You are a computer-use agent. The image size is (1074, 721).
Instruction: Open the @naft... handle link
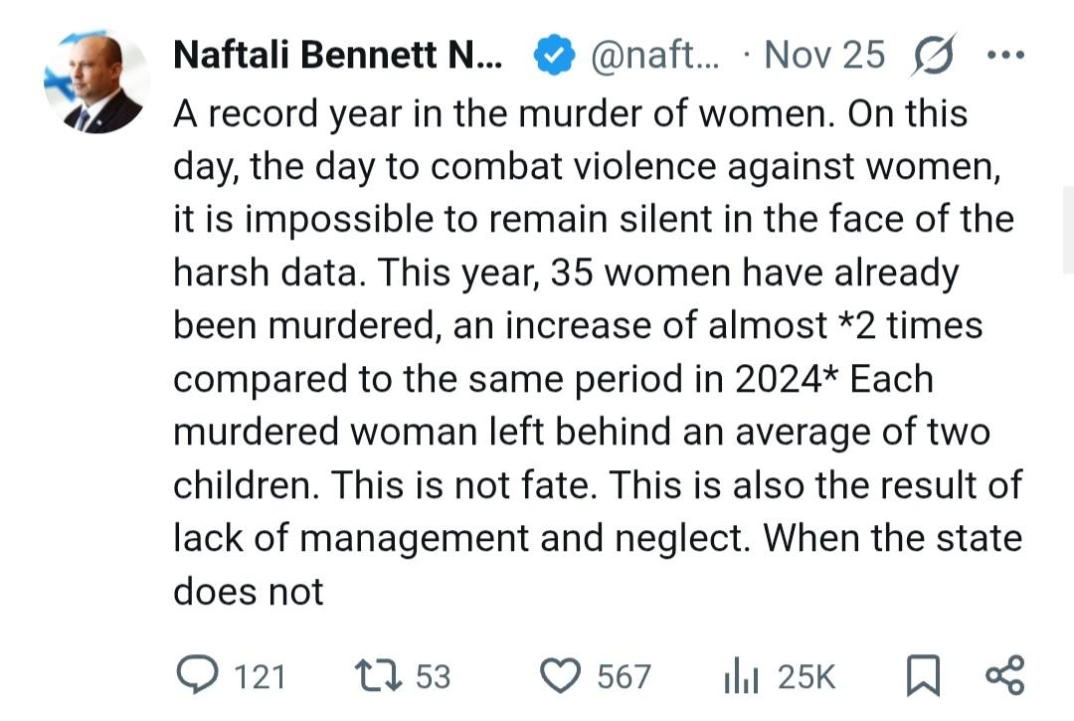point(658,55)
